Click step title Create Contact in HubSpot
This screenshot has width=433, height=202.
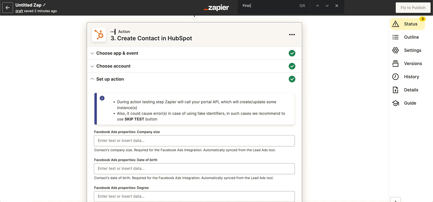[151, 38]
